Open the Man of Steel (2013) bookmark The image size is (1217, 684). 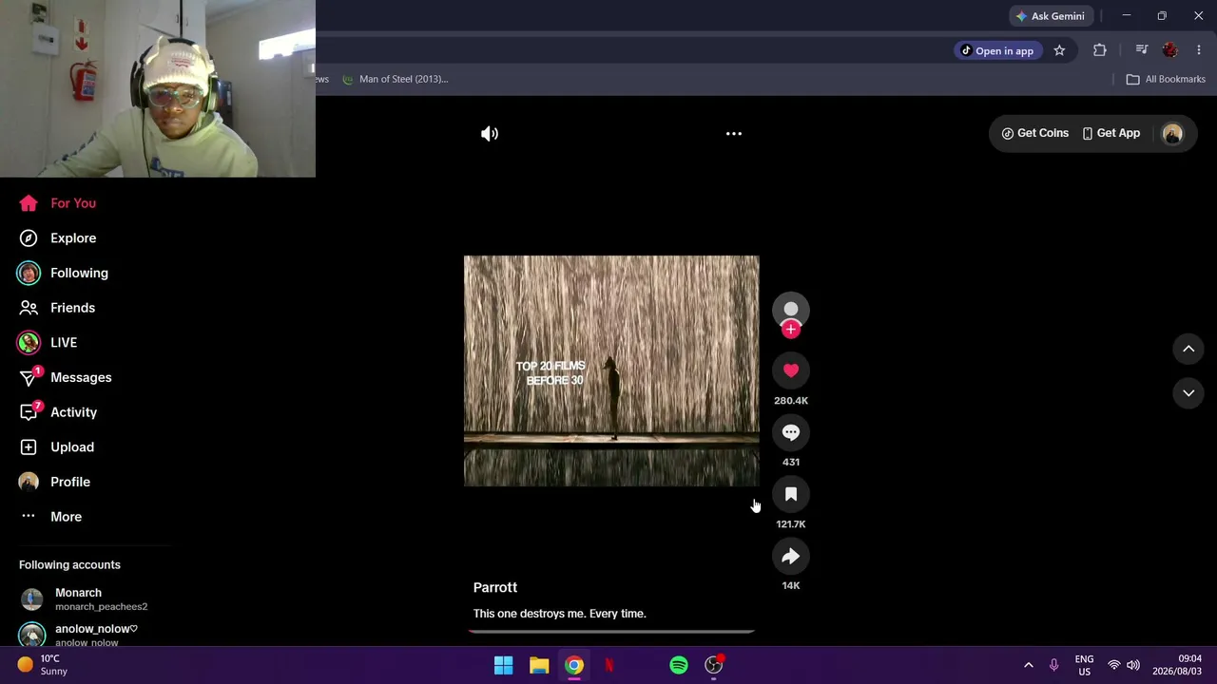tap(395, 79)
